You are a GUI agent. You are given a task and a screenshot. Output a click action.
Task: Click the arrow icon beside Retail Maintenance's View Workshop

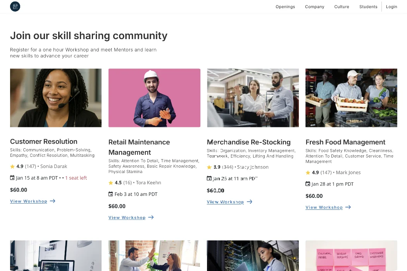pyautogui.click(x=151, y=217)
